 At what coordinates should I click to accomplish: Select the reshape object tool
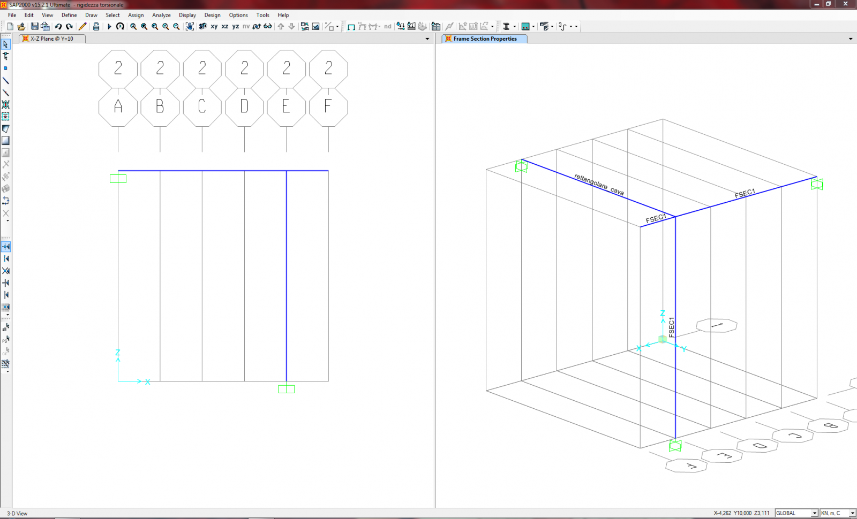tap(5, 56)
